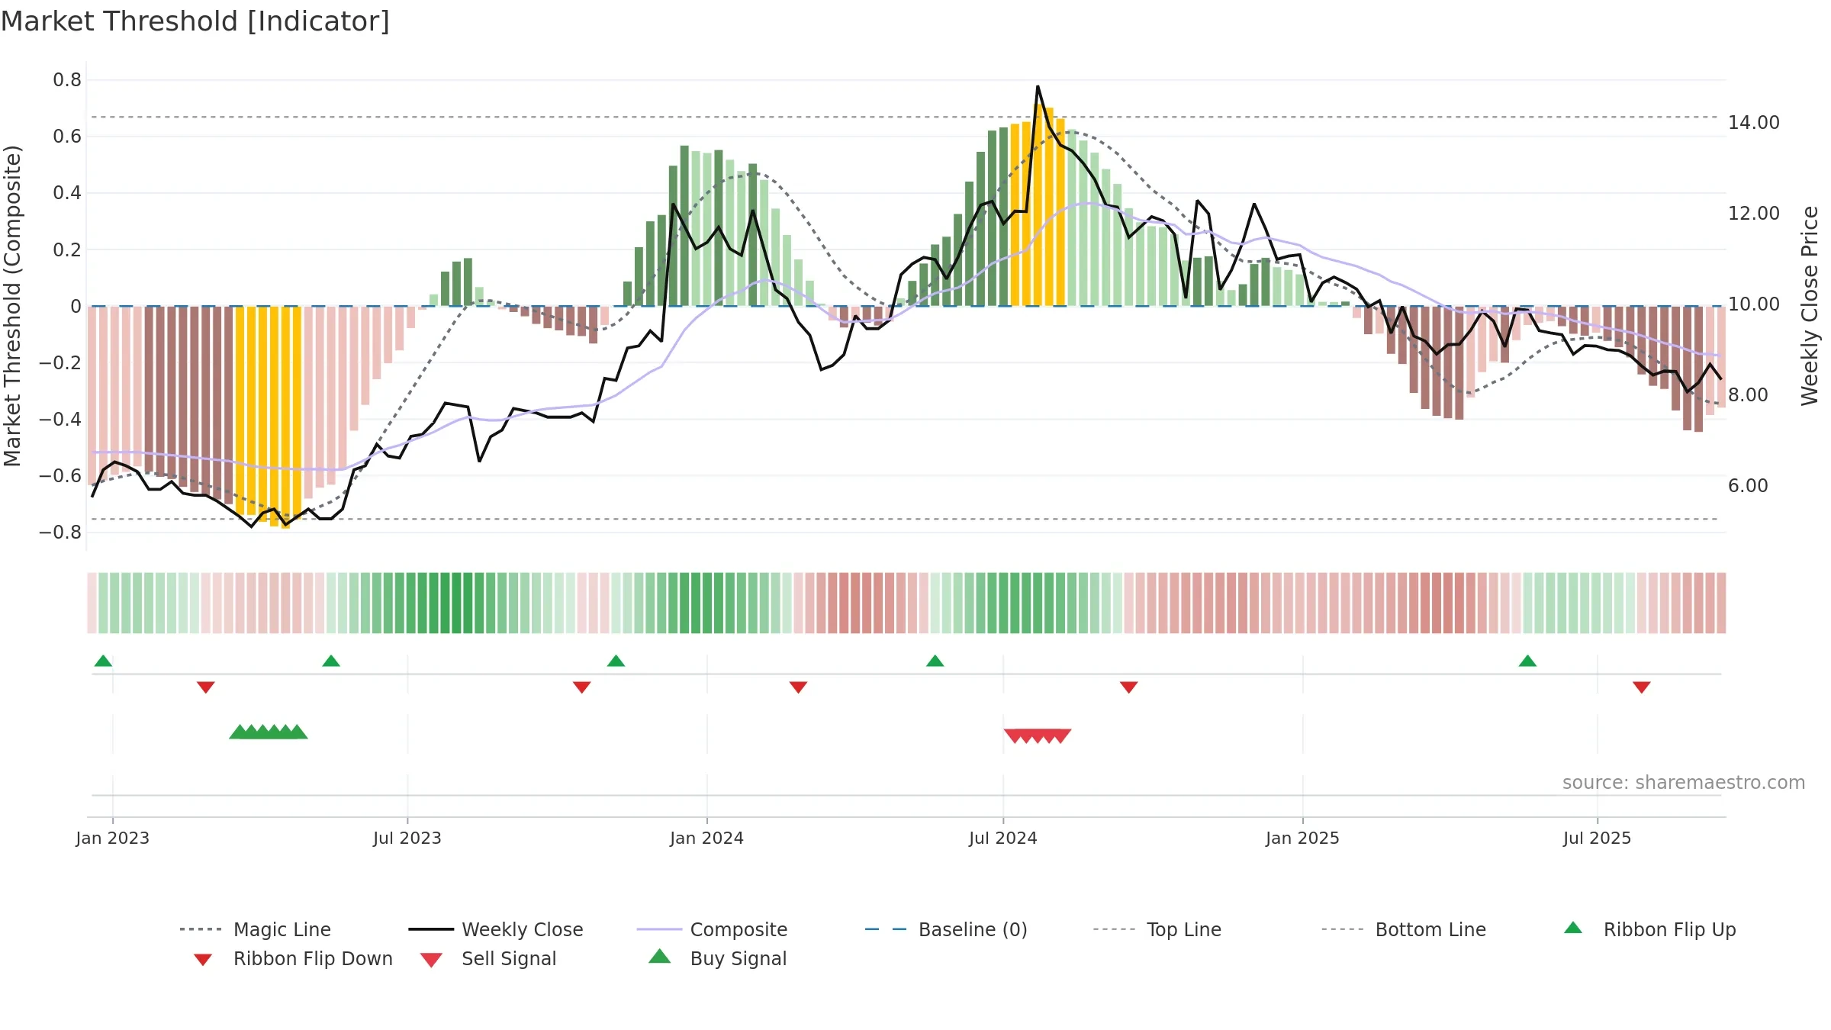Click the '12.00' price axis tick

pos(1754,214)
